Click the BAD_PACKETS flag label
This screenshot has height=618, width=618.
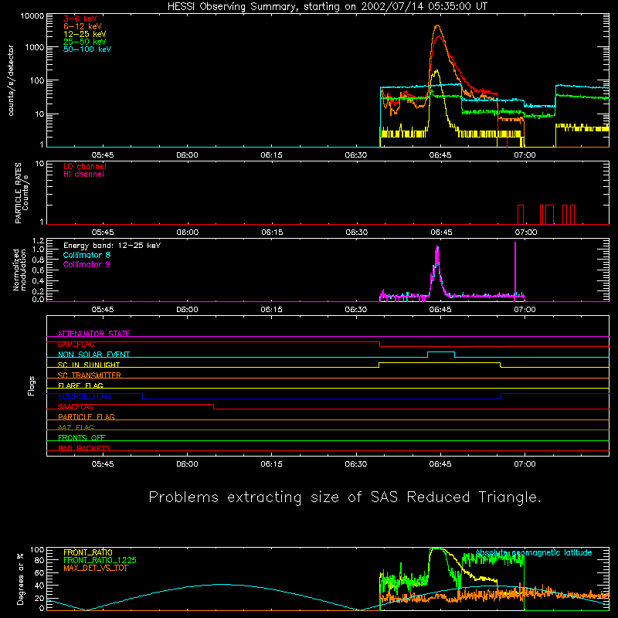click(x=84, y=448)
